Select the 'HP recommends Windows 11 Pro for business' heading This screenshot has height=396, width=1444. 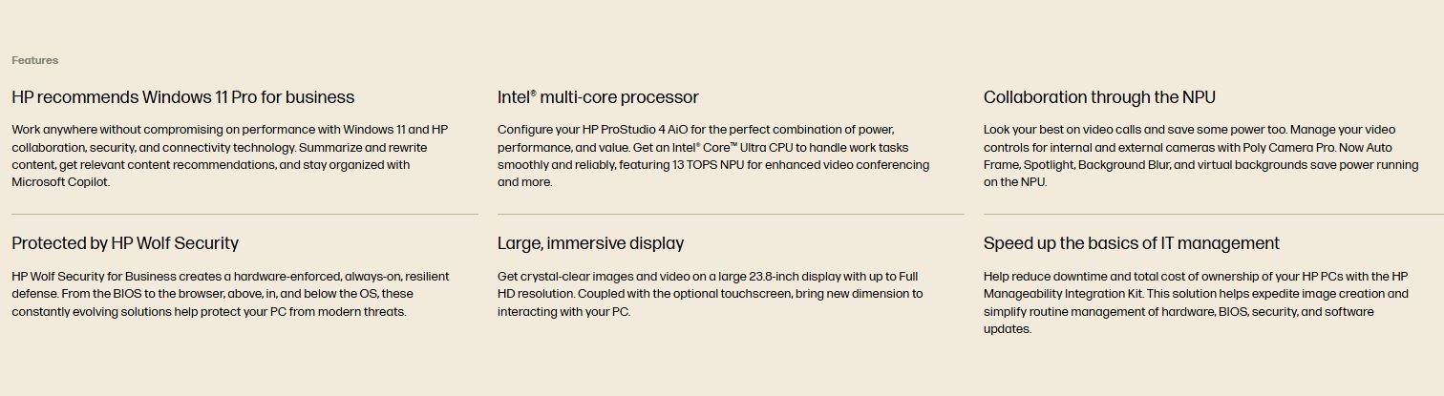tap(183, 97)
